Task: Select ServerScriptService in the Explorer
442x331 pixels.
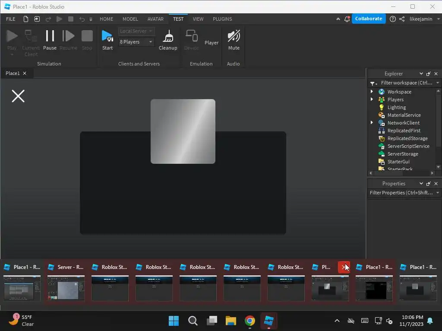Action: pyautogui.click(x=408, y=146)
